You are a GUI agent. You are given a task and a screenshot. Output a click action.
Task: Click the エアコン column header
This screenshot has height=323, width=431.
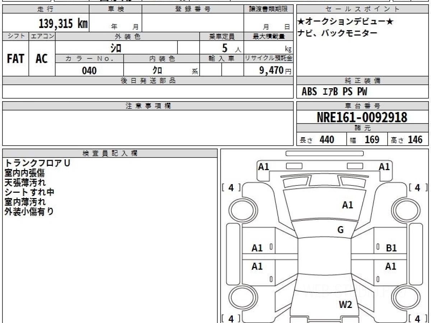[x=42, y=36]
